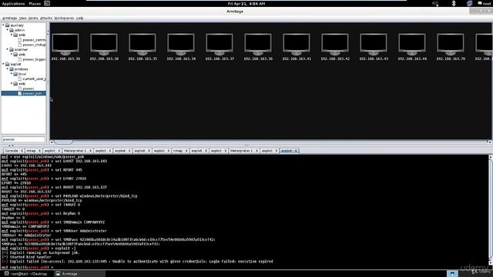Select the psexec exploit module
This screenshot has width=493, height=277.
pyautogui.click(x=26, y=88)
